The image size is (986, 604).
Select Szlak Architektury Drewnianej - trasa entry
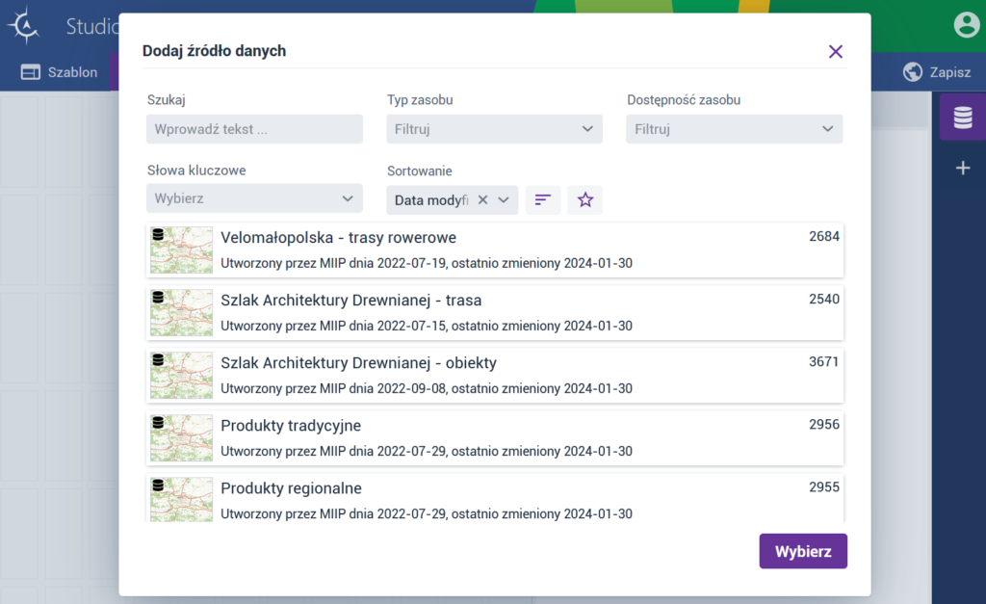[x=495, y=313]
